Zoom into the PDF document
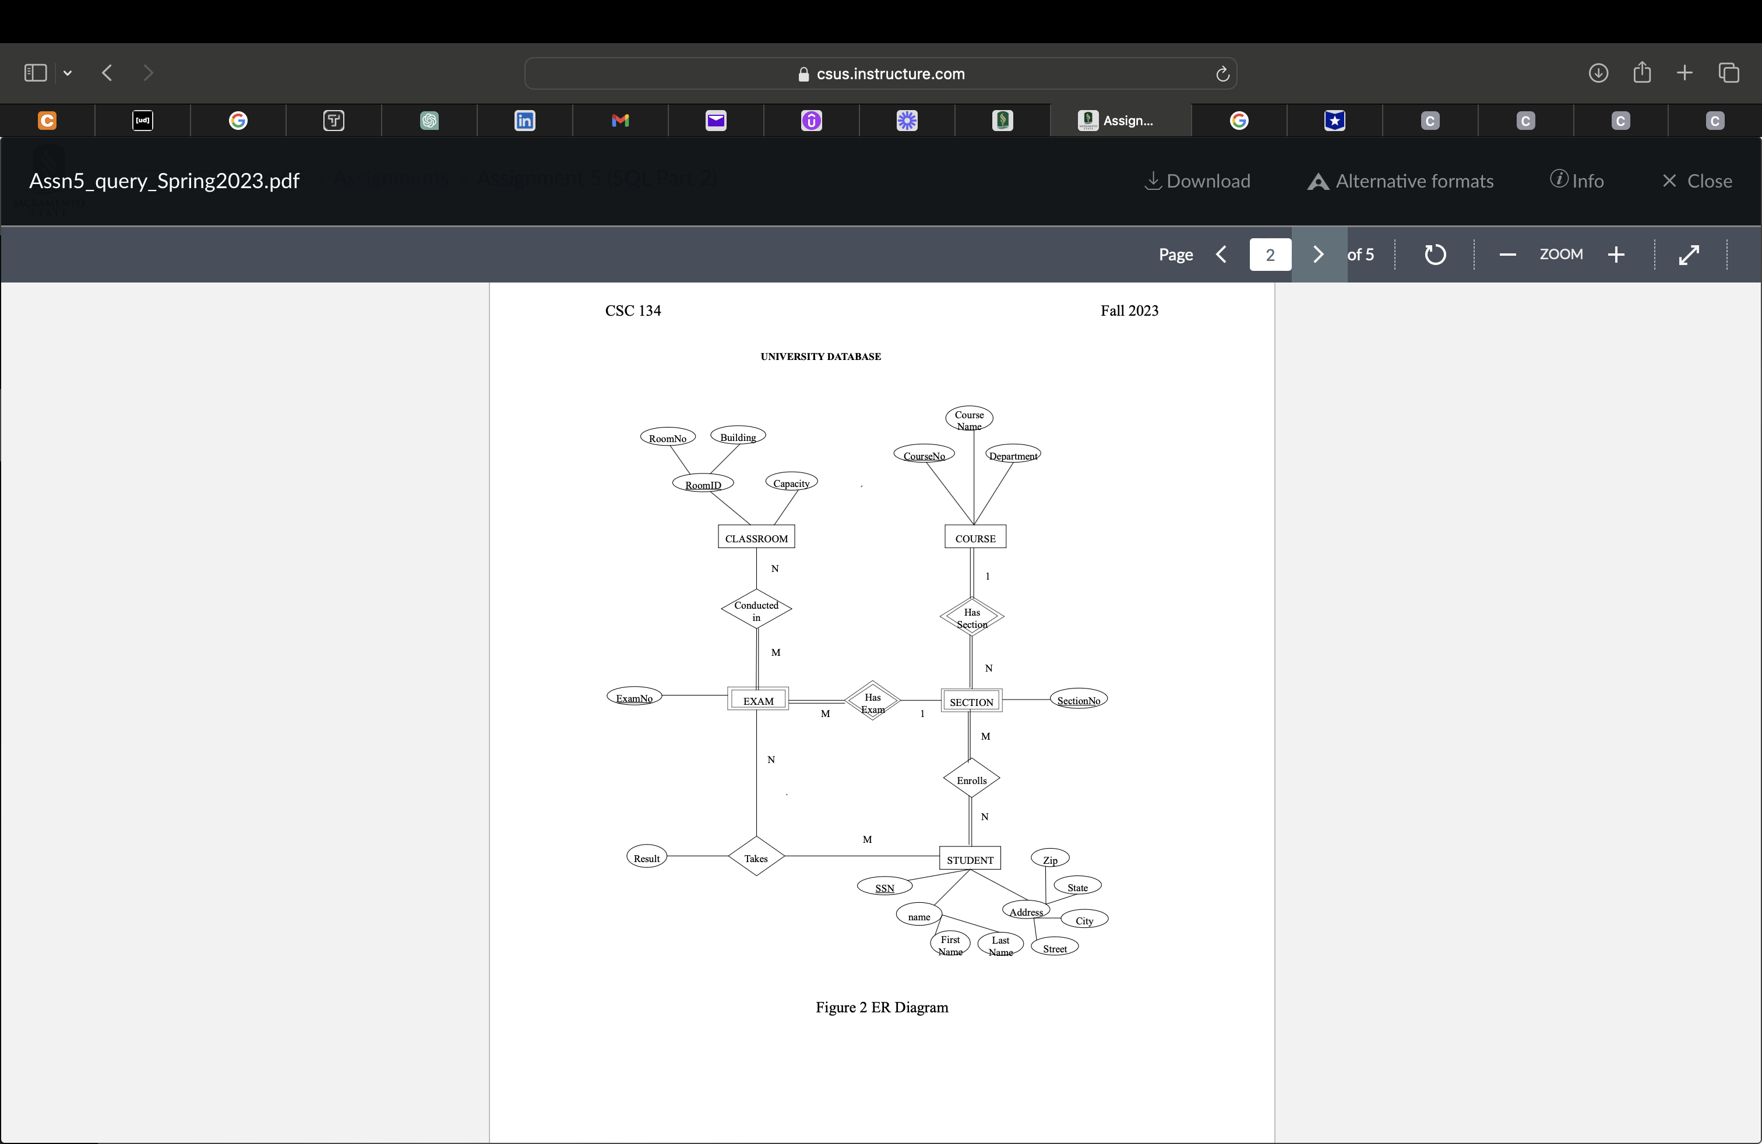Viewport: 1762px width, 1144px height. tap(1616, 255)
